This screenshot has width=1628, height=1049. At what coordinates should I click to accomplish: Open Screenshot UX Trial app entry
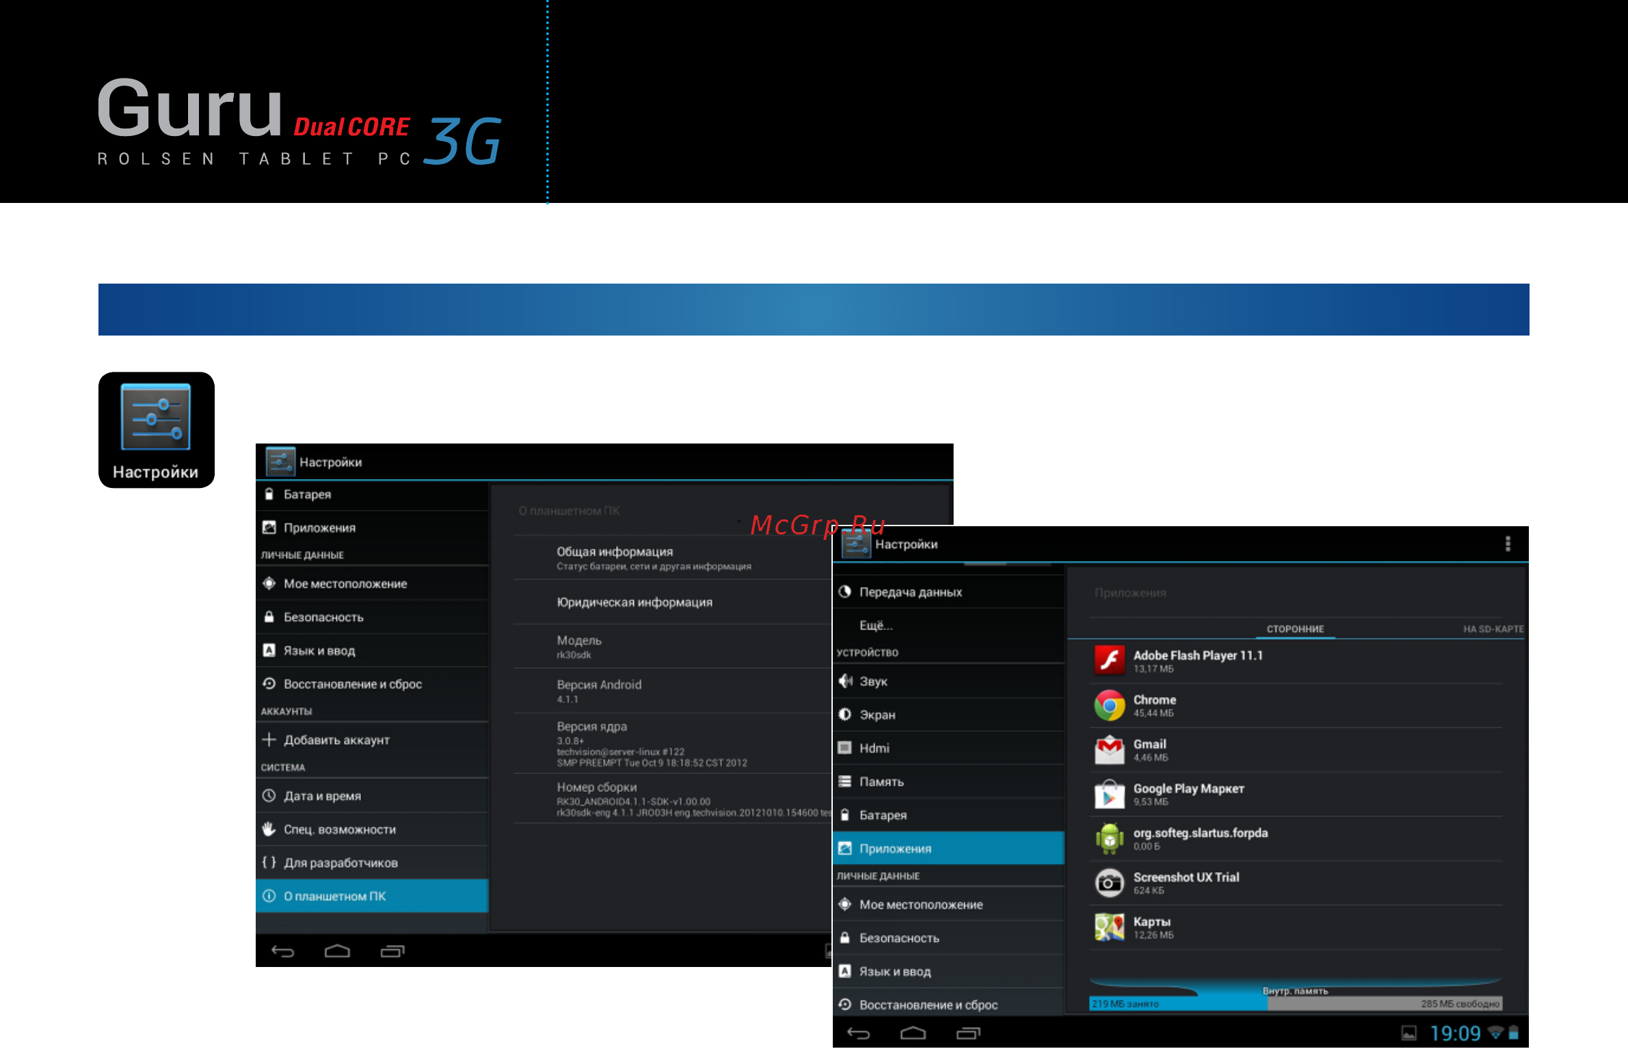[1296, 883]
